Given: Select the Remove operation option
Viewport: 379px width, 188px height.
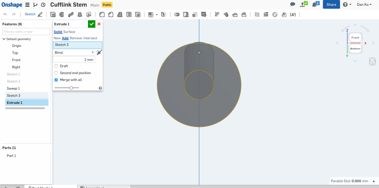Looking at the screenshot, I should [76, 38].
